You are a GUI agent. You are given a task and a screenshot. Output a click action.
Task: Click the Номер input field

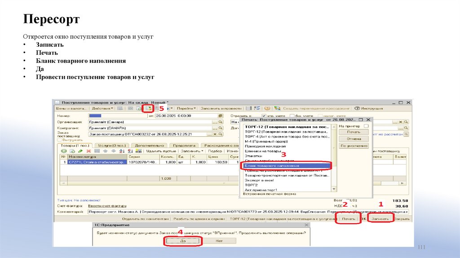tap(118, 116)
